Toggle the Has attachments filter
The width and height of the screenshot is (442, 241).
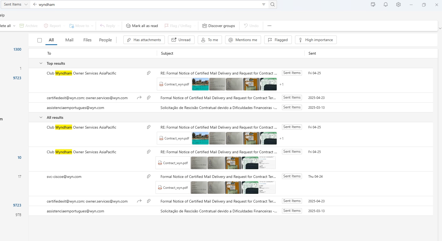click(144, 40)
